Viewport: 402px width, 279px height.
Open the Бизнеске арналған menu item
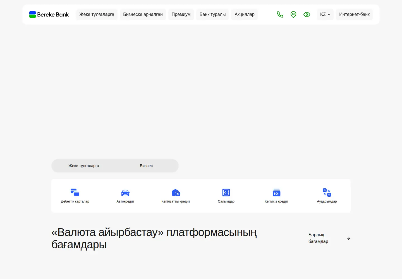point(143,15)
